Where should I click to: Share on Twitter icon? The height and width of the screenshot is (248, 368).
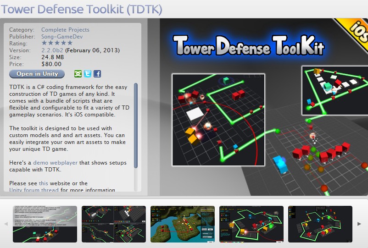pos(88,74)
